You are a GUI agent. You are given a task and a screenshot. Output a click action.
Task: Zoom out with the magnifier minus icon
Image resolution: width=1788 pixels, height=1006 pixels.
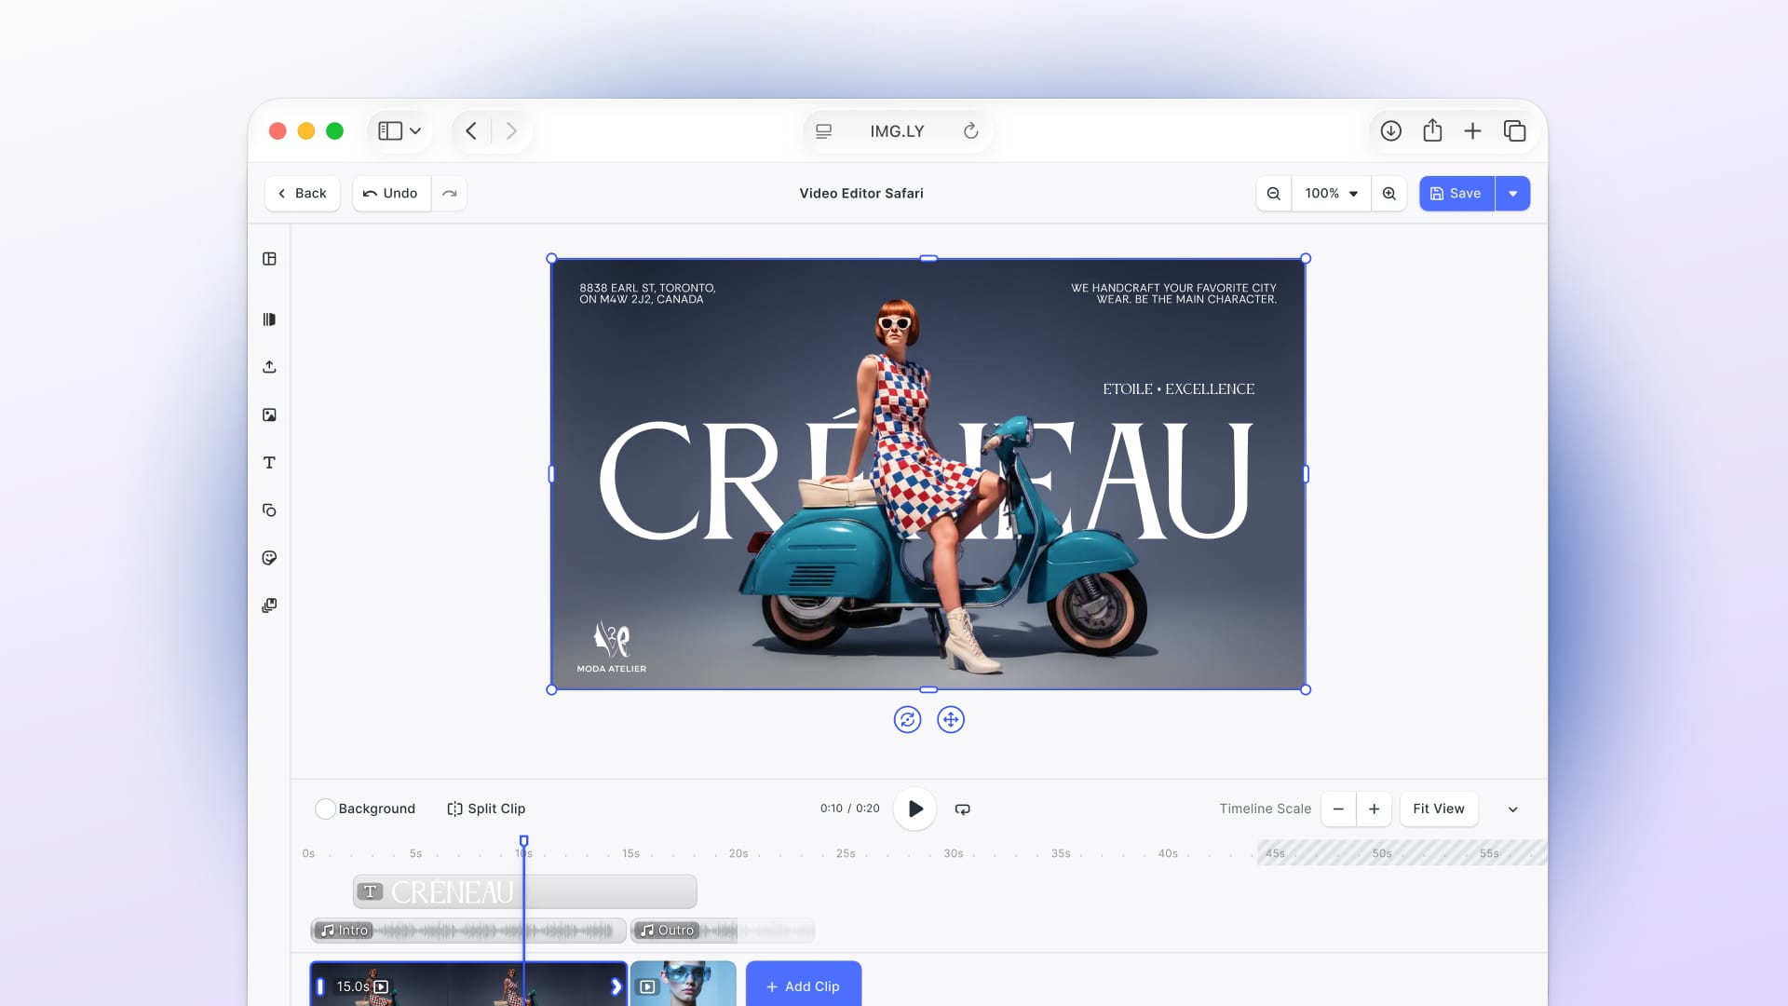(1273, 194)
